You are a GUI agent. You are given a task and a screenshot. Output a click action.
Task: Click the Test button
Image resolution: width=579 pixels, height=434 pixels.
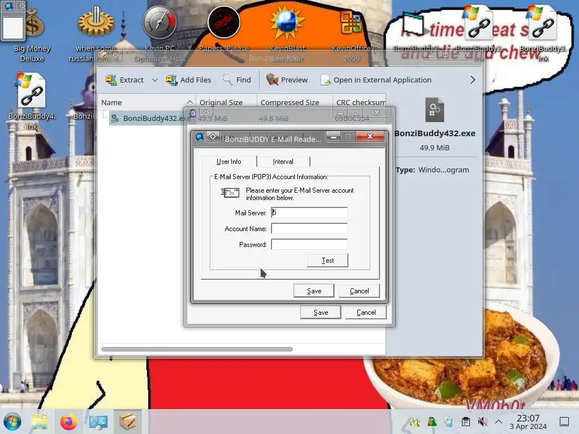pyautogui.click(x=327, y=260)
